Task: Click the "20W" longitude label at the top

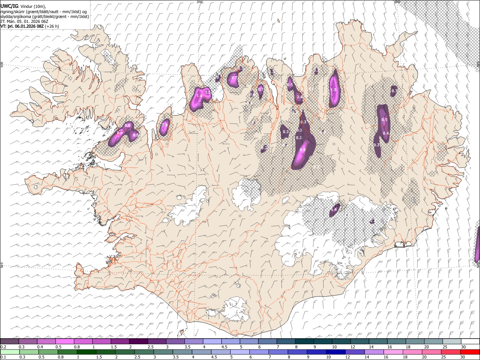Action: (x=199, y=2)
